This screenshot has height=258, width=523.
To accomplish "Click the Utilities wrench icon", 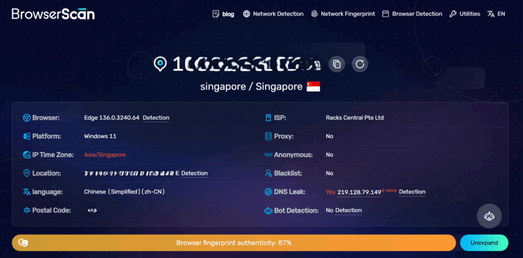I will 453,14.
